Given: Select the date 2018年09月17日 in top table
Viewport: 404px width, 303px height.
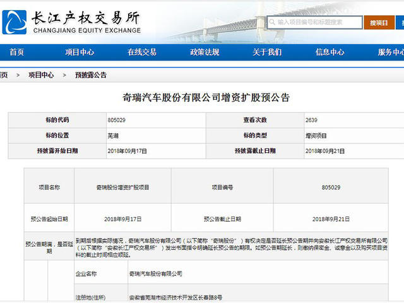Looking at the screenshot, I should click(x=128, y=151).
